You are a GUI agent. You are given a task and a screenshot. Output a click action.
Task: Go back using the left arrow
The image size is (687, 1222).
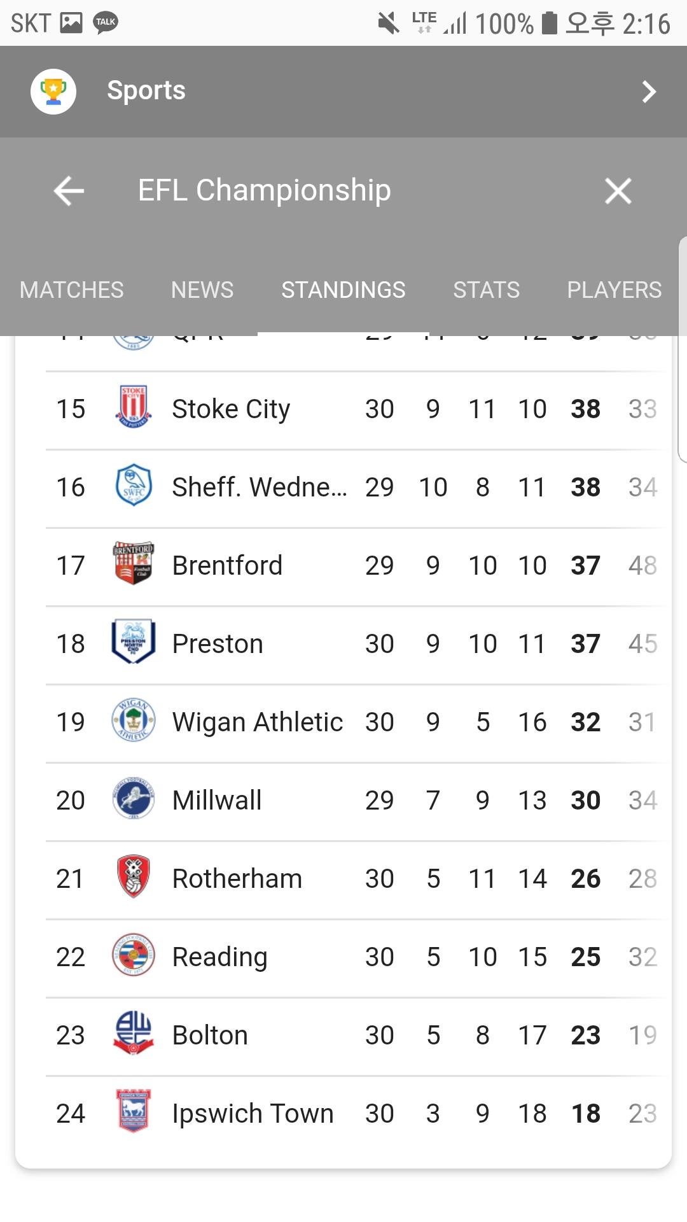click(69, 191)
